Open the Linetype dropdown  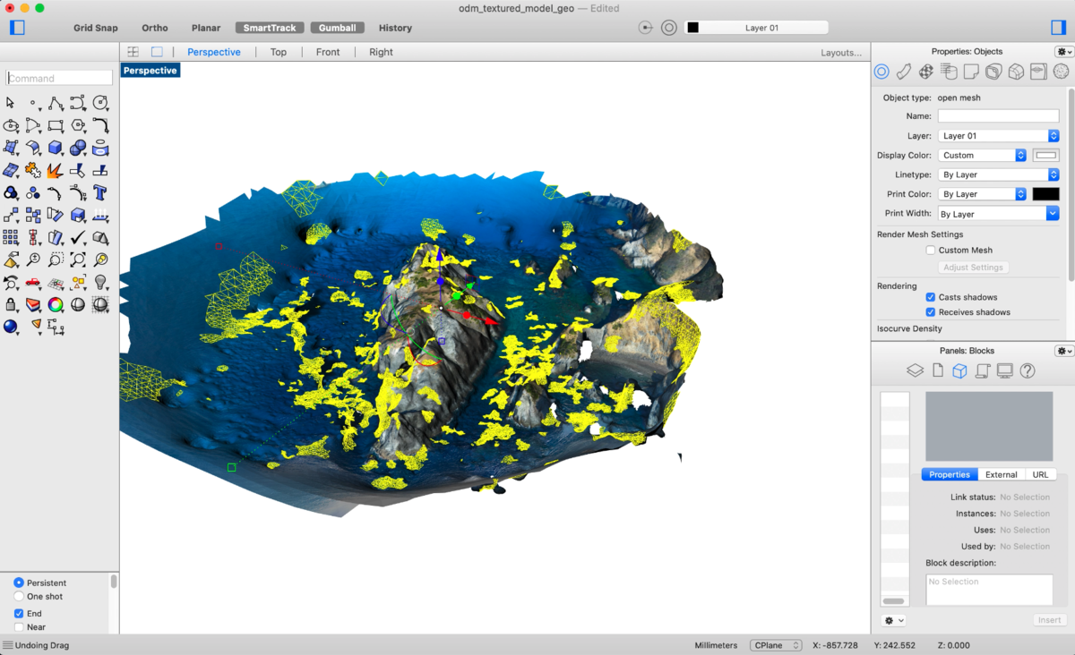pyautogui.click(x=999, y=174)
